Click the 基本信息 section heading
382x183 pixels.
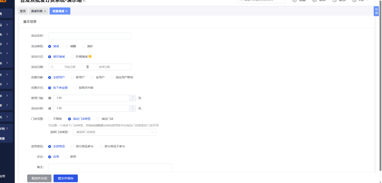[30, 22]
